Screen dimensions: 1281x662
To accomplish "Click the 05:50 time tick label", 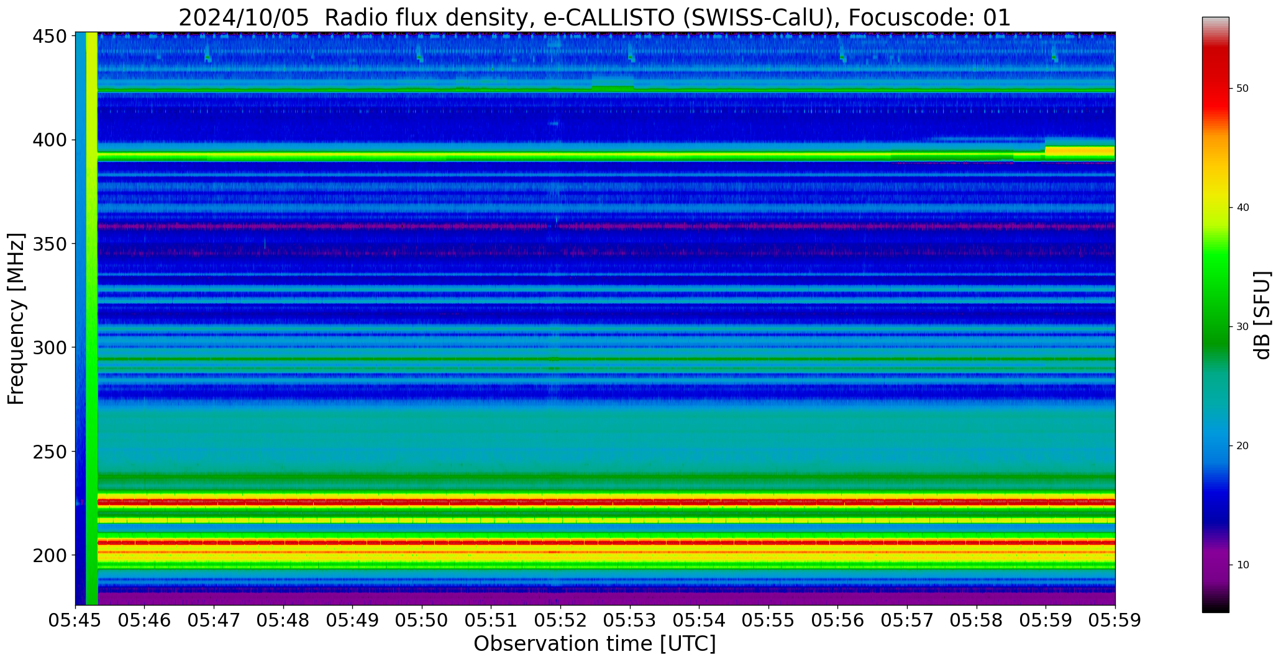I will 422,620.
